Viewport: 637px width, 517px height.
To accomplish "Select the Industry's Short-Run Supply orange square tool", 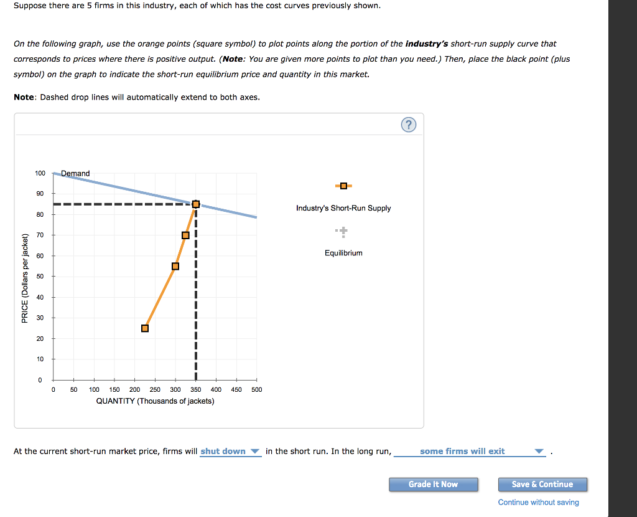I will [x=343, y=185].
